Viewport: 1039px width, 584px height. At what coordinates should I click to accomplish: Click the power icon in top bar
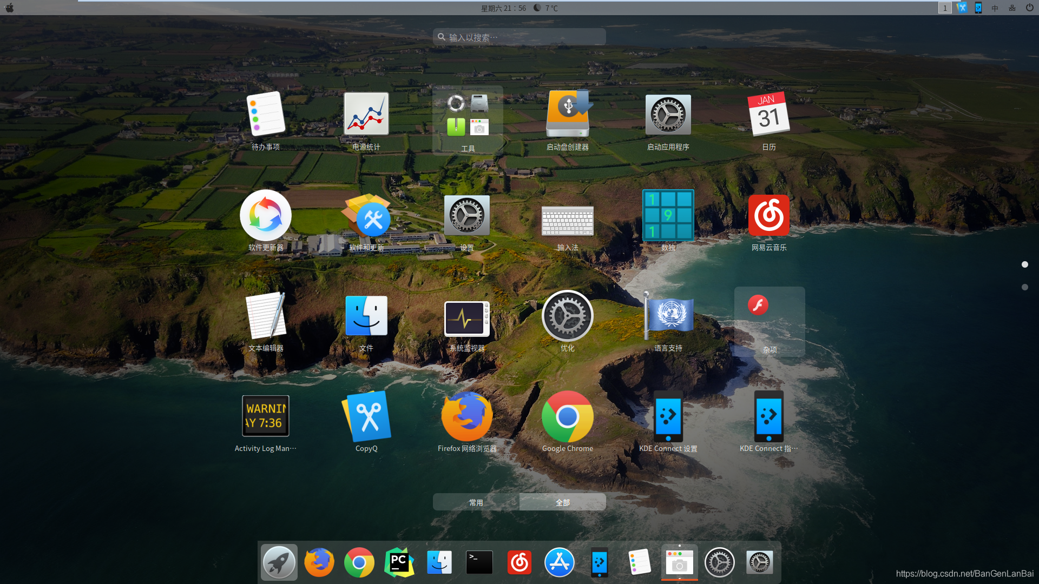coord(1029,8)
